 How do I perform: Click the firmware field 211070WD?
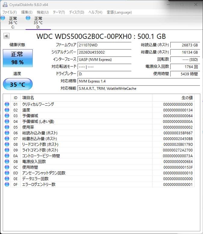tap(104, 45)
